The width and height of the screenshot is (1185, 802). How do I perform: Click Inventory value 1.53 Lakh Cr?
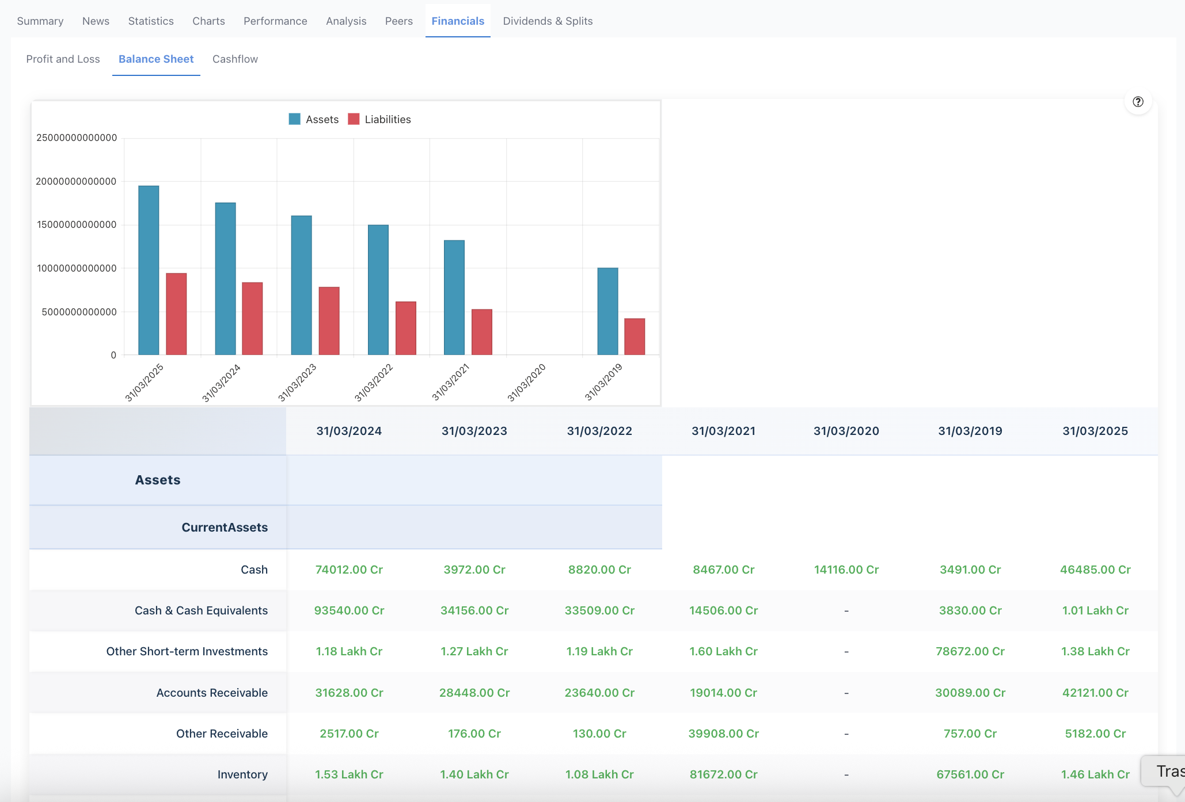[x=349, y=774]
